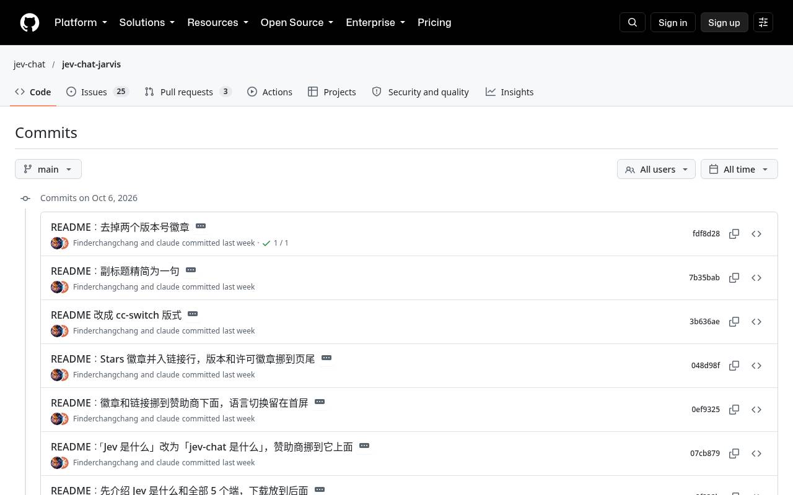Switch to the Issues tab
Image resolution: width=793 pixels, height=495 pixels.
[x=97, y=92]
